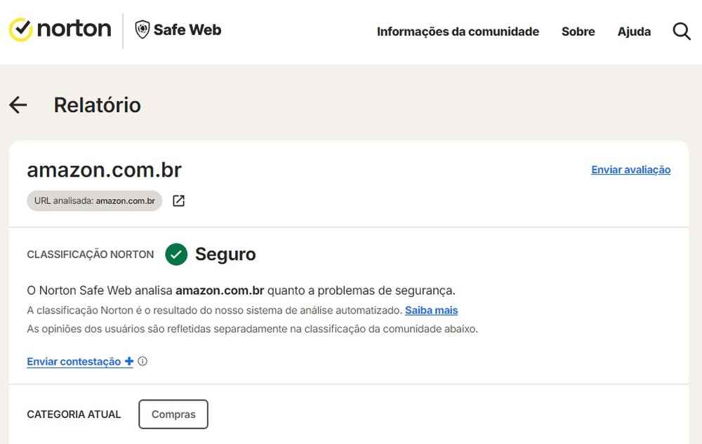Select the Safe Web shield icon
The height and width of the screenshot is (444, 702).
(x=143, y=29)
